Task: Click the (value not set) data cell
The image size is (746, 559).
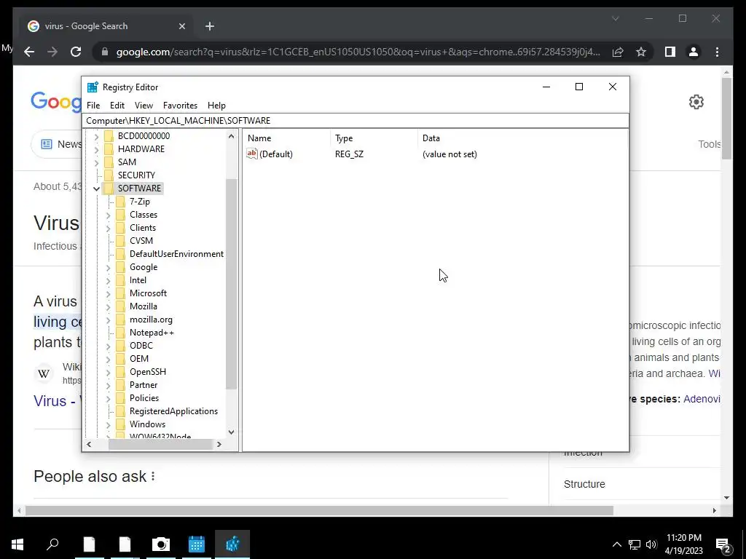Action: click(x=449, y=154)
